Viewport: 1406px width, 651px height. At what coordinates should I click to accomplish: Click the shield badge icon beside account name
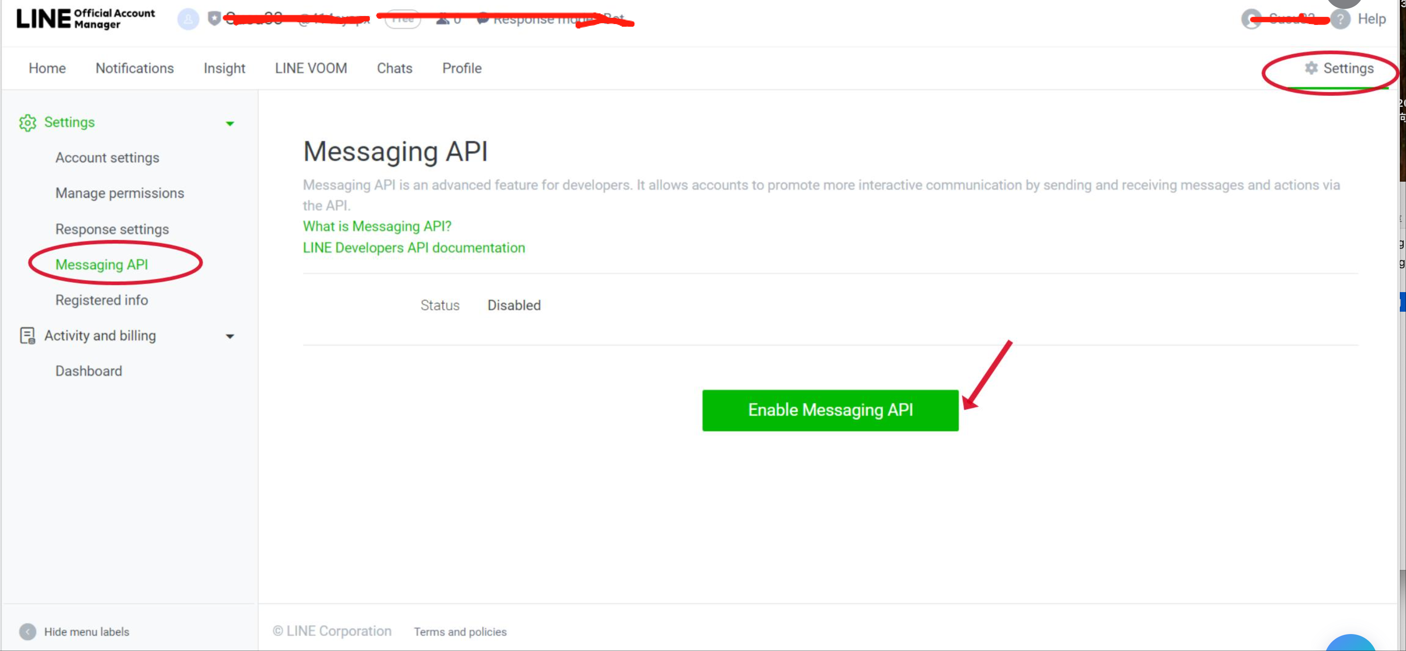coord(214,19)
